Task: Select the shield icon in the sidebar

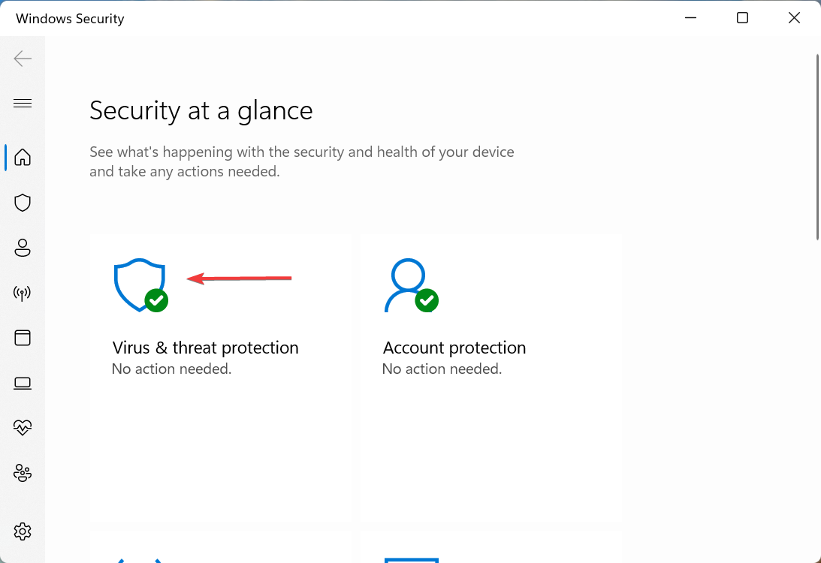Action: (23, 203)
